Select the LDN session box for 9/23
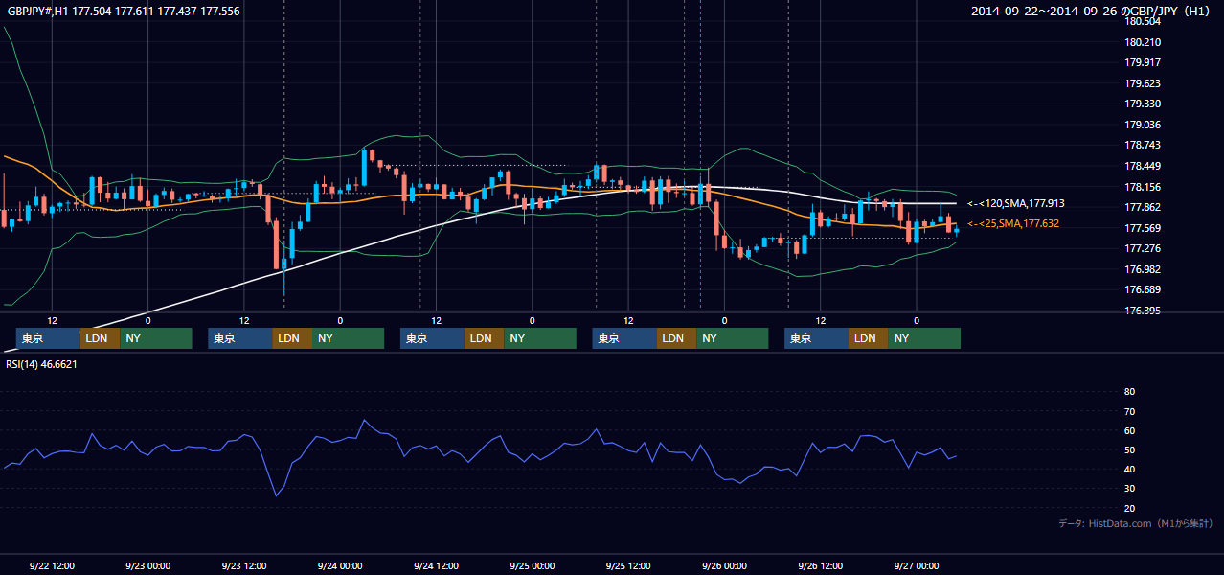 click(293, 338)
